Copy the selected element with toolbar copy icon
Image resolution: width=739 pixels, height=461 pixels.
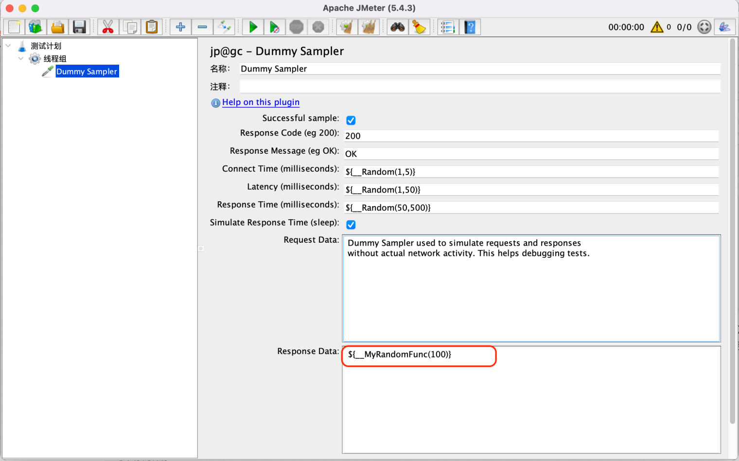click(130, 27)
